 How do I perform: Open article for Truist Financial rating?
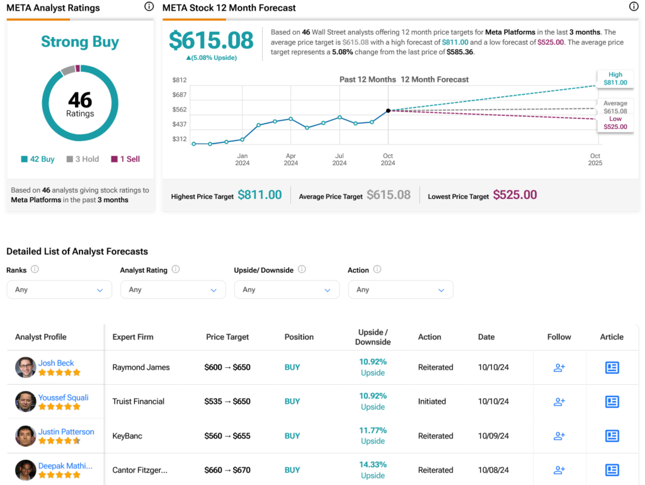[612, 401]
